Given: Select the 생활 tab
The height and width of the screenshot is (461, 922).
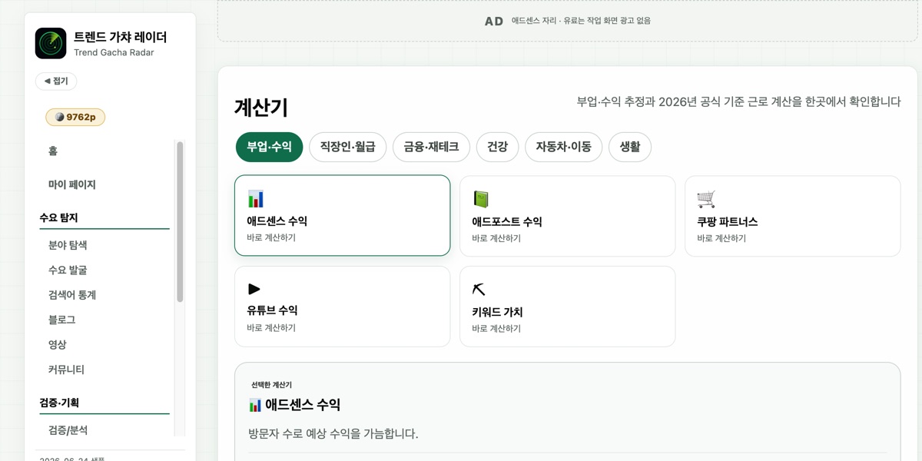Looking at the screenshot, I should coord(630,147).
